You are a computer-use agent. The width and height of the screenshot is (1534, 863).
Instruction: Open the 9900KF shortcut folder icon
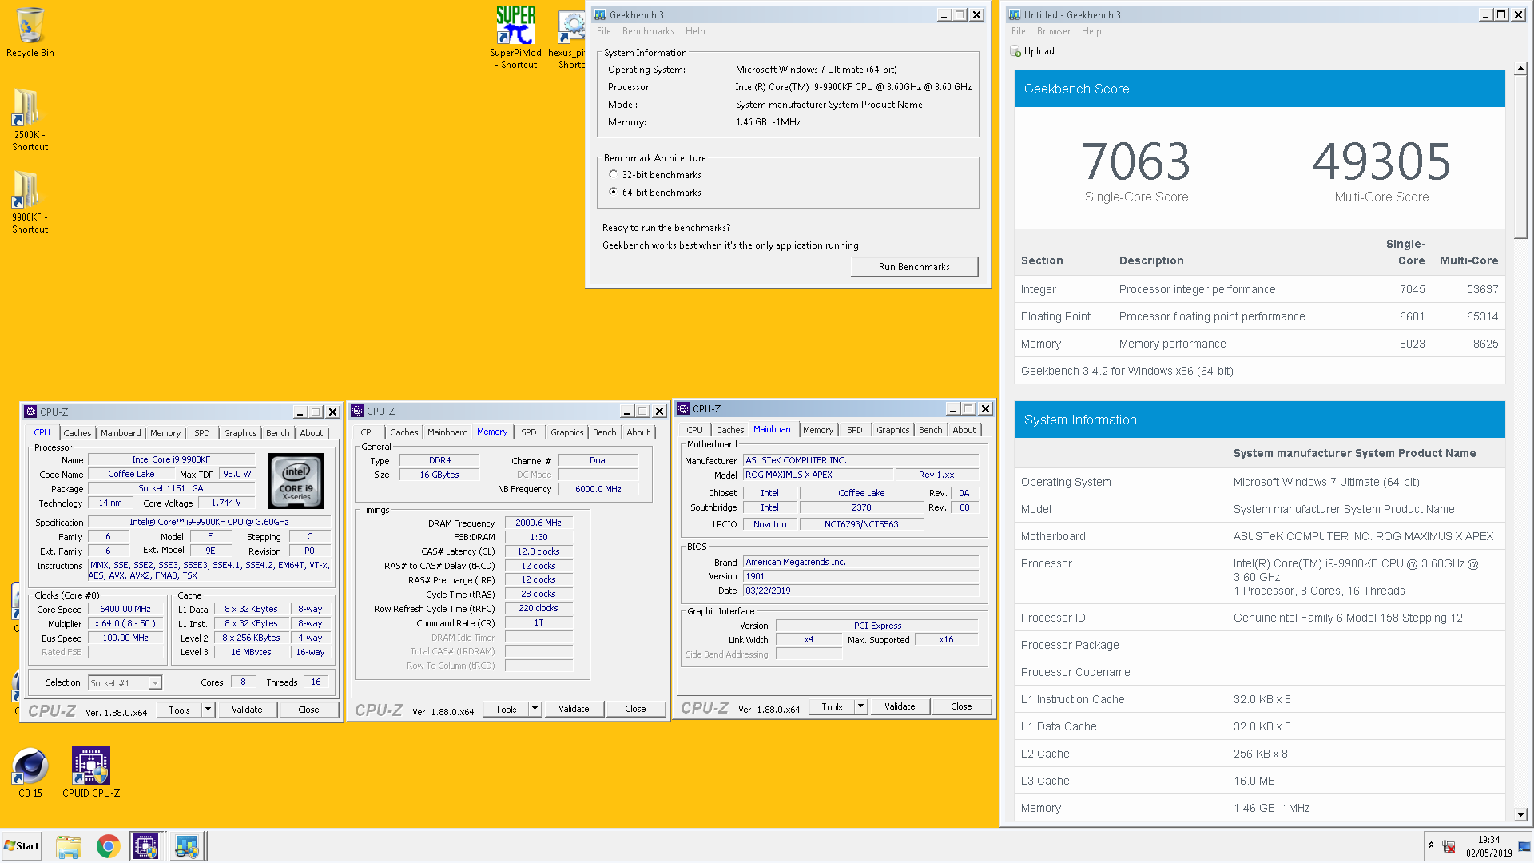(26, 189)
